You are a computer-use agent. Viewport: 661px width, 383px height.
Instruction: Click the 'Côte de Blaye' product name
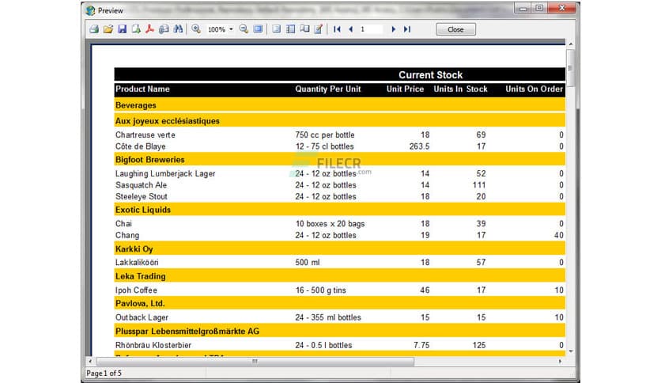(x=141, y=146)
